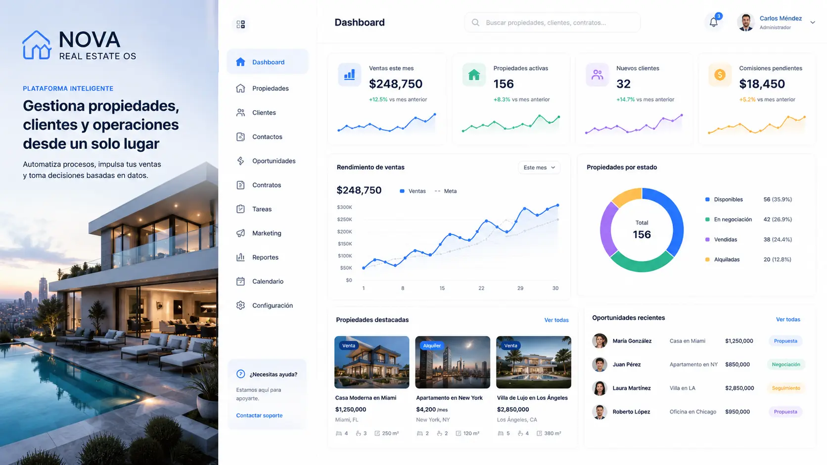Go to Propiedades in the sidebar
Image resolution: width=827 pixels, height=465 pixels.
(x=268, y=88)
